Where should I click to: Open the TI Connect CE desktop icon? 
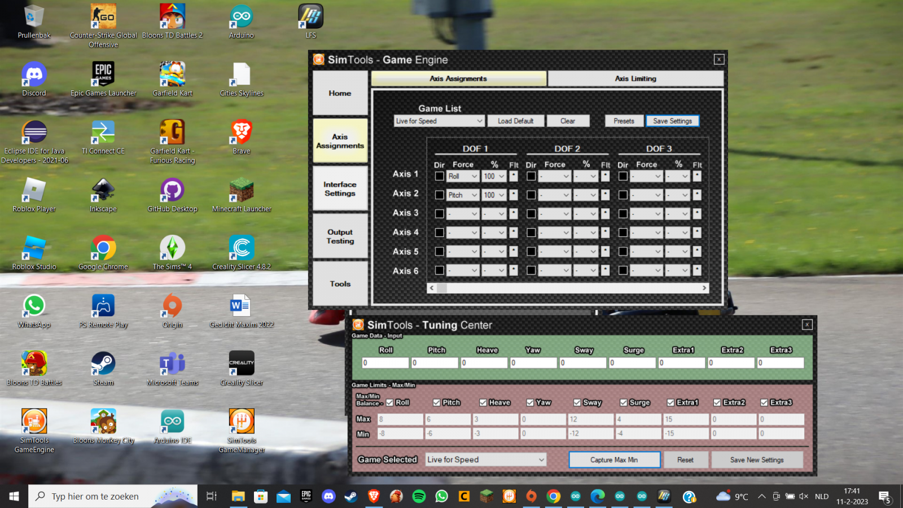point(103,137)
